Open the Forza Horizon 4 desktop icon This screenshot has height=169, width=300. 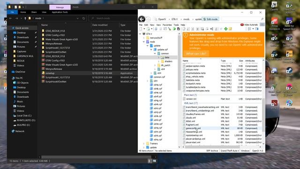pos(274,24)
